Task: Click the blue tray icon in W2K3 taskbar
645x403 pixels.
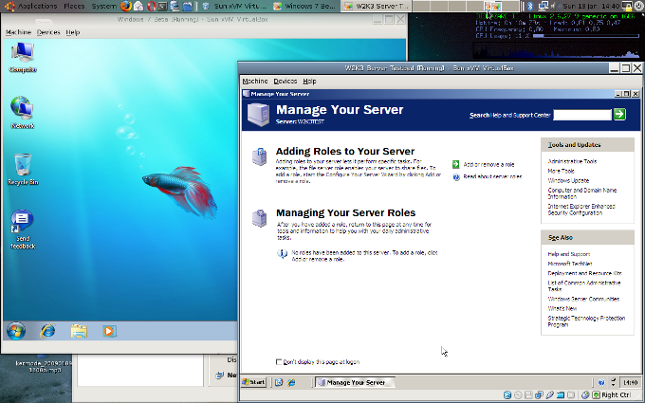Action: click(601, 382)
